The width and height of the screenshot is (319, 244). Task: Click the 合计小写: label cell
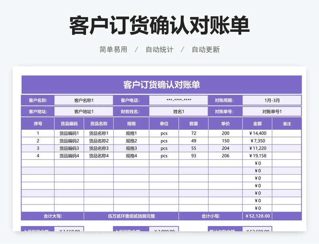pyautogui.click(x=211, y=216)
